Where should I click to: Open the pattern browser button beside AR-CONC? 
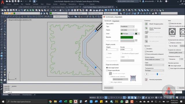click(136, 30)
